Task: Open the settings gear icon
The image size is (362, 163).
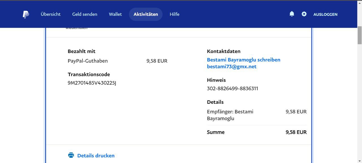Action: click(x=304, y=14)
